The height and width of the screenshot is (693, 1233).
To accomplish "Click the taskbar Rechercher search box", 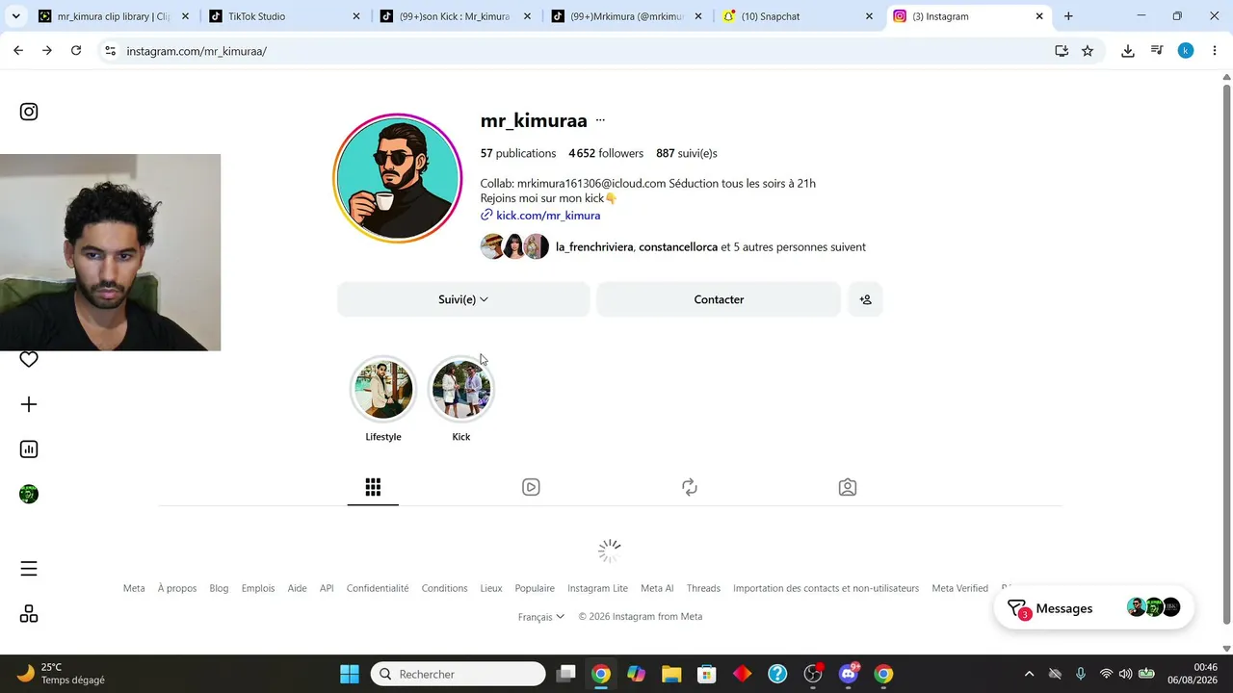I will [x=458, y=674].
